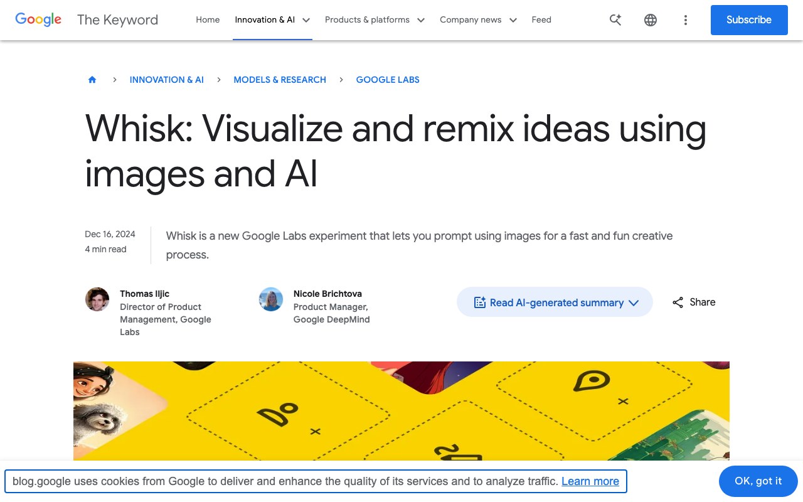Click the Whisk hero image
Image resolution: width=803 pixels, height=502 pixels.
(401, 411)
